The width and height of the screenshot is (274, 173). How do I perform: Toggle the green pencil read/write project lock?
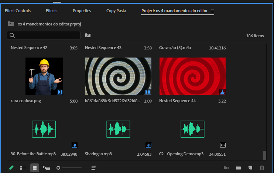[11, 168]
